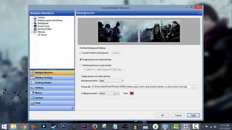
Task: Open Actual Multiple Monitors taskbar icon
Action: 185,127
